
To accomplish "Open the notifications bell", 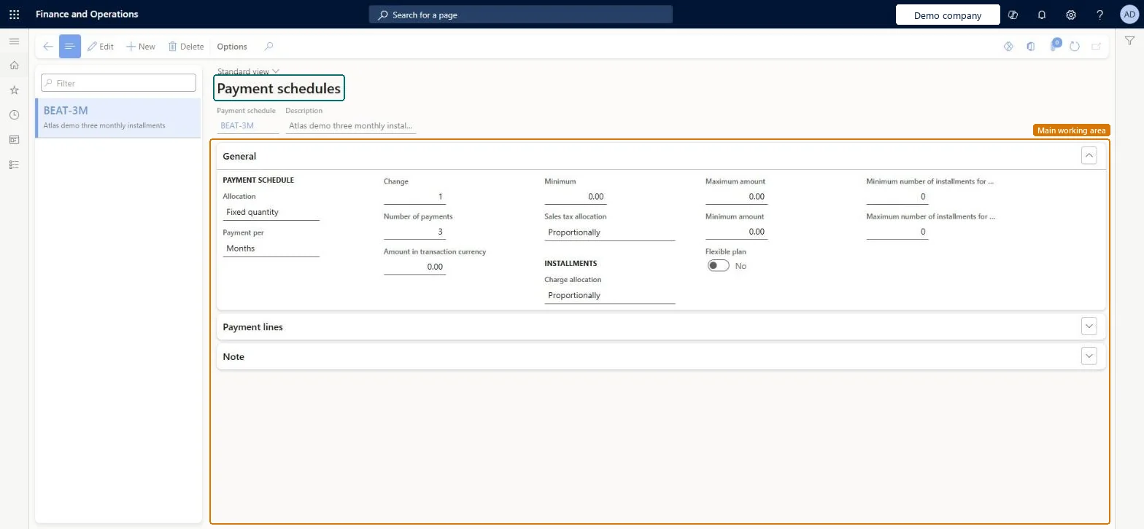I will point(1042,15).
